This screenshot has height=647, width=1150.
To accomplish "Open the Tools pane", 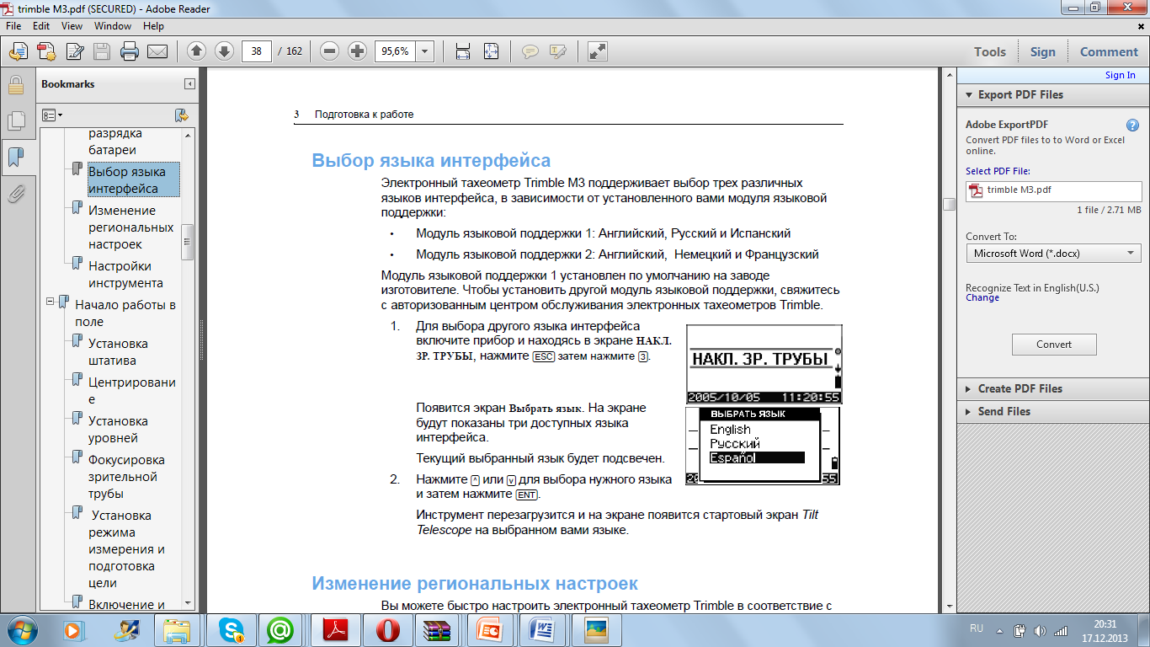I will pos(990,51).
